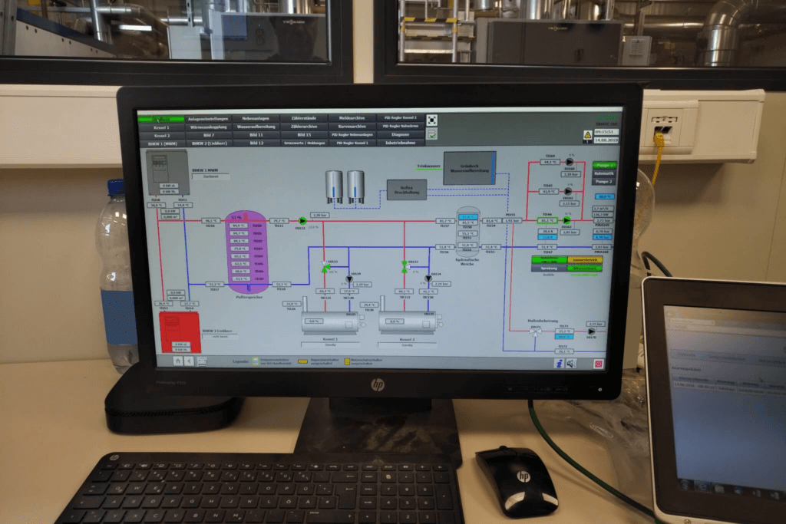Open PID Regler Kessel 1 screen
The image size is (786, 524).
click(x=352, y=143)
